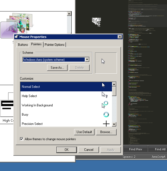Click Spaces: 2 in editor status bar

click(x=129, y=157)
